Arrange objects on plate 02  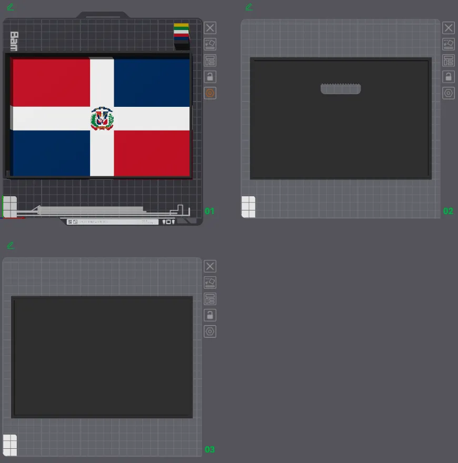click(449, 61)
